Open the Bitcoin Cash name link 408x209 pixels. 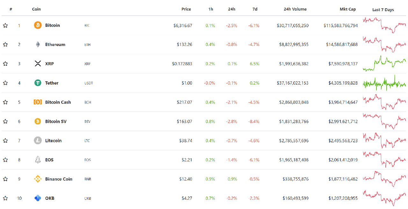click(x=58, y=102)
